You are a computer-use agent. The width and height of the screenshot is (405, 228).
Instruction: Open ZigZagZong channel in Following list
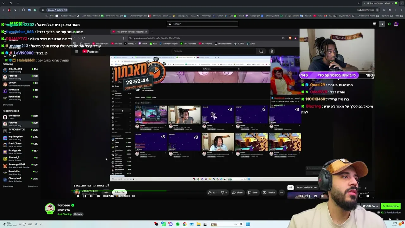click(x=20, y=70)
